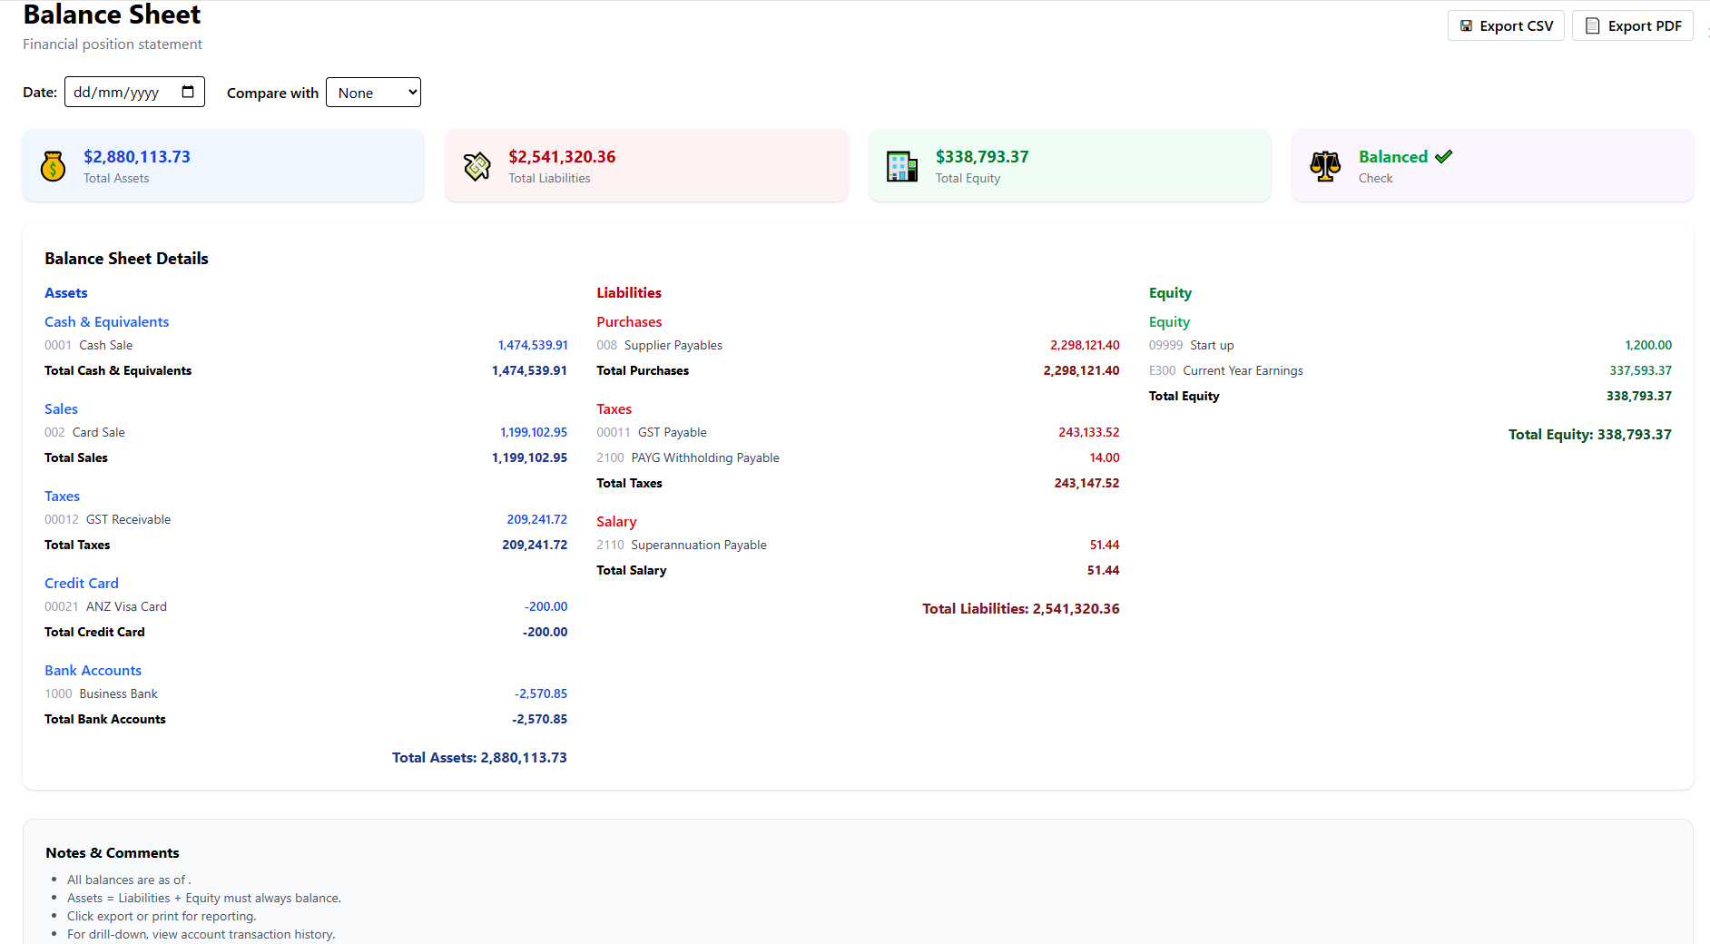Screen dimensions: 1710x944
Task: Click the Total Liabilities: 2,541,320.36 summary line
Action: click(1021, 608)
